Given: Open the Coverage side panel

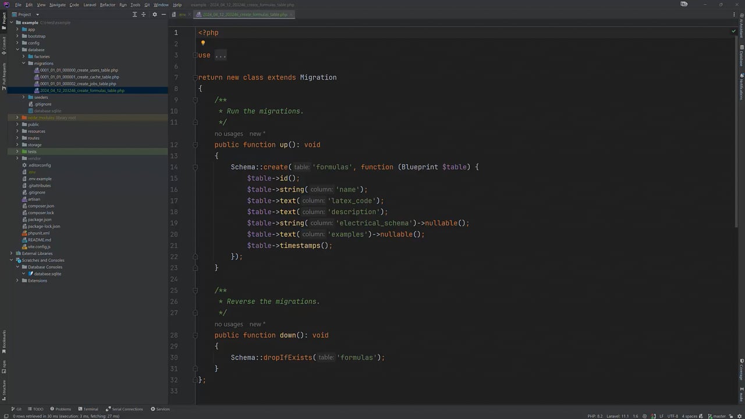Looking at the screenshot, I should pyautogui.click(x=742, y=371).
